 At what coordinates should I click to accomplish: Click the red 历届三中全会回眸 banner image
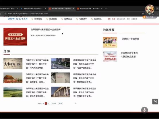coord(15,37)
